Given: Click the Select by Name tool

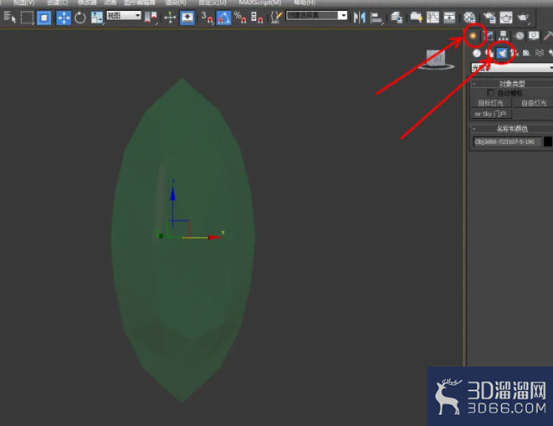Looking at the screenshot, I should 10,18.
